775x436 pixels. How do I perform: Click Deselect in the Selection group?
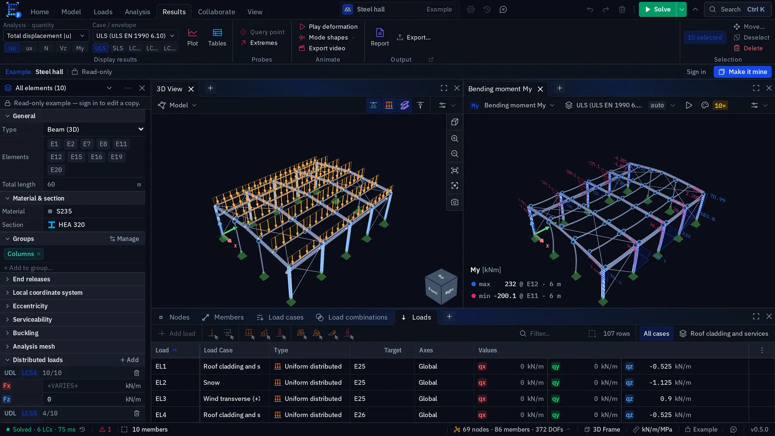pyautogui.click(x=751, y=37)
